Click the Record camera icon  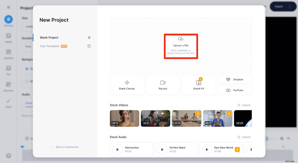tap(163, 82)
